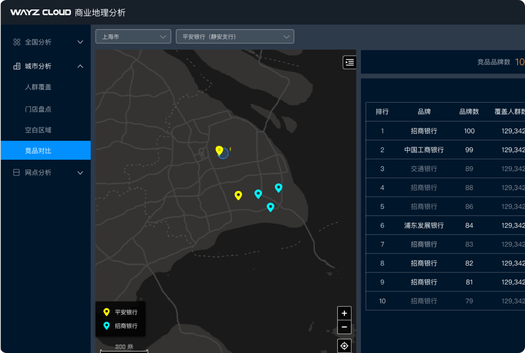Click the cyan 招商银行 legend pin icon
This screenshot has height=353, width=525.
point(107,325)
